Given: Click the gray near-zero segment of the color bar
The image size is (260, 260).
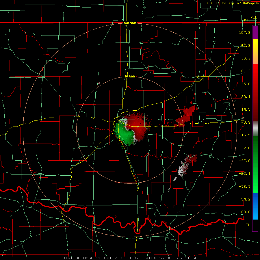Looking at the screenshot, I should tap(255, 128).
